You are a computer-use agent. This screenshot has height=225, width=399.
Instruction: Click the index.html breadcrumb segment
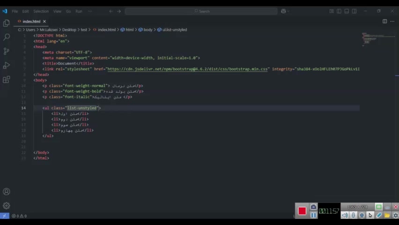[x=104, y=30]
